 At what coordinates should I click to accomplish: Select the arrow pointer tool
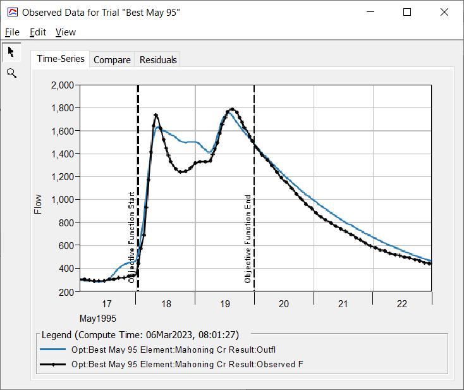click(x=11, y=52)
